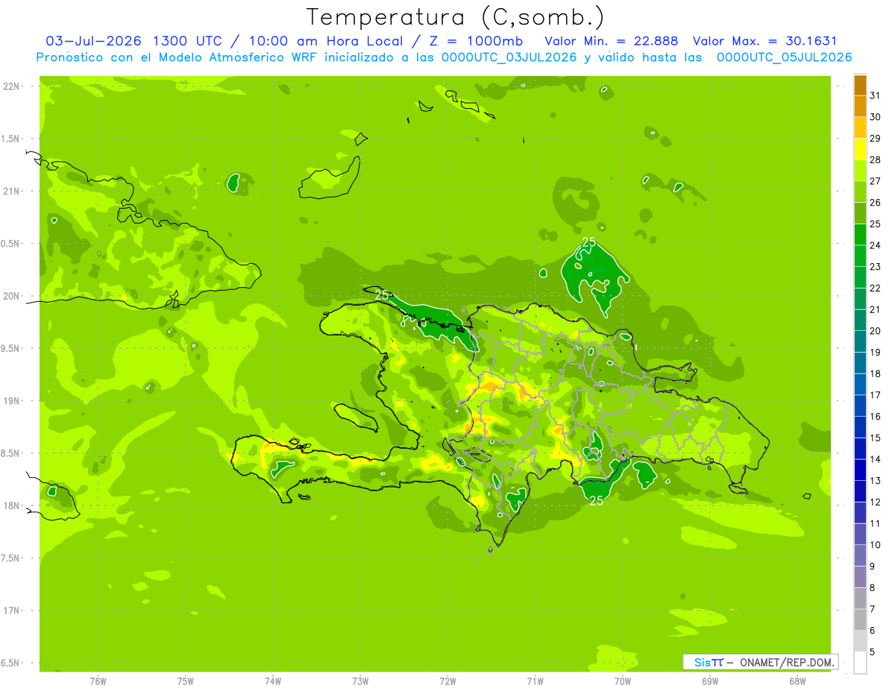Click the legend value "25"
Viewport: 895px width, 691px height.
click(x=875, y=224)
